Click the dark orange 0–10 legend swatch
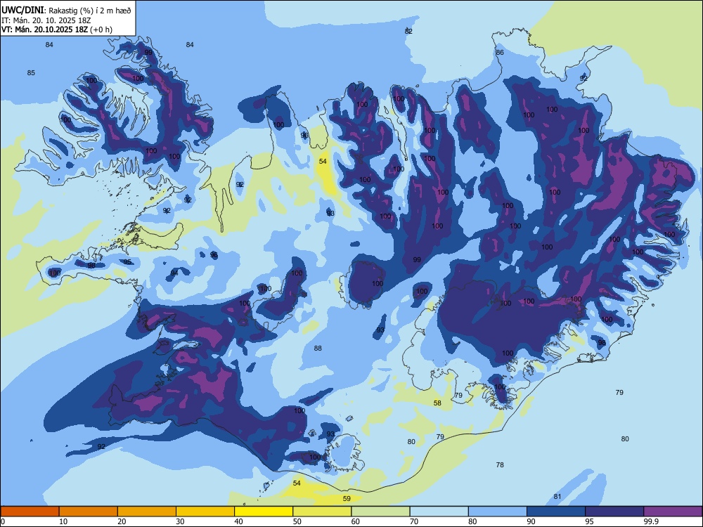The width and height of the screenshot is (703, 527). (30, 512)
